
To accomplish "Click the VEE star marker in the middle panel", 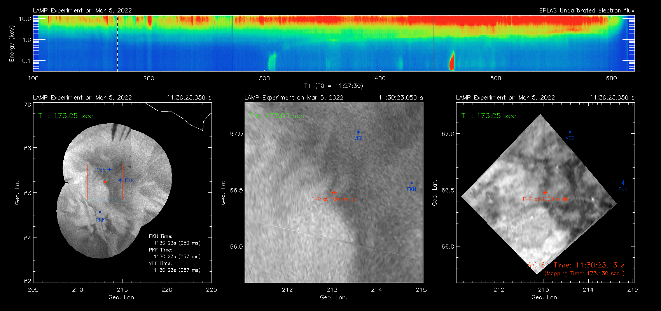I will click(x=358, y=132).
